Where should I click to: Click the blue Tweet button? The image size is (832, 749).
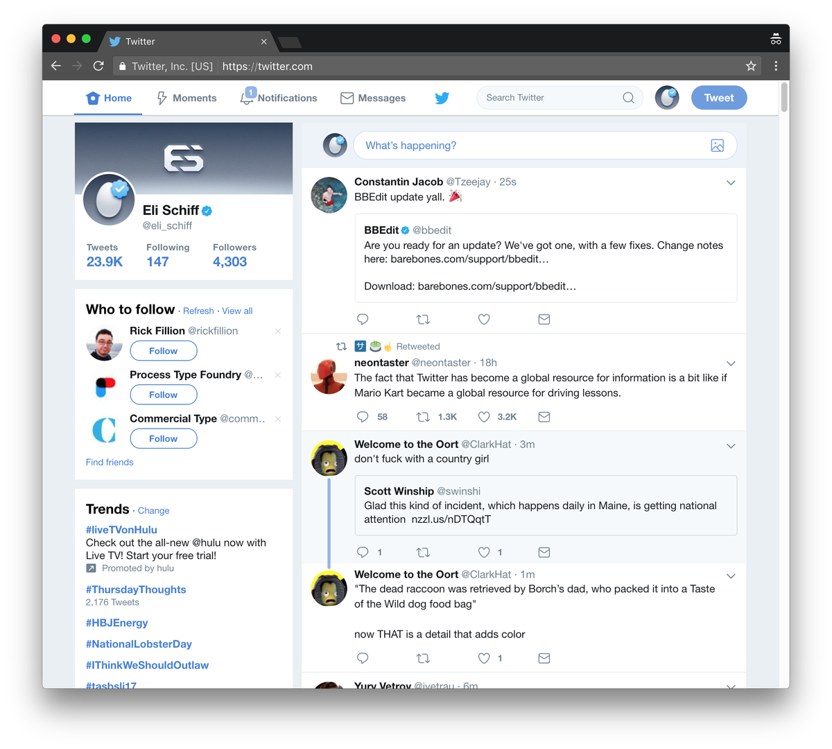[719, 98]
